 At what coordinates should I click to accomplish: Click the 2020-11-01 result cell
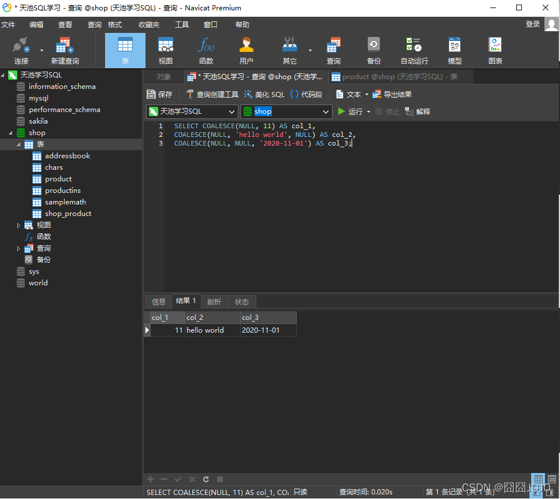tap(268, 330)
